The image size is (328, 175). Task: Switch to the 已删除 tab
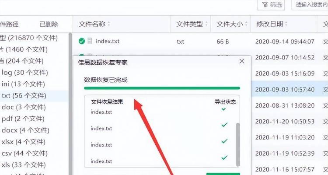click(49, 24)
